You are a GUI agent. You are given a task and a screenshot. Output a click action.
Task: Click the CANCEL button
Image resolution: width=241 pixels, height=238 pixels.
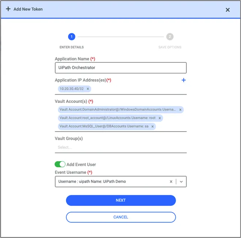(x=121, y=217)
